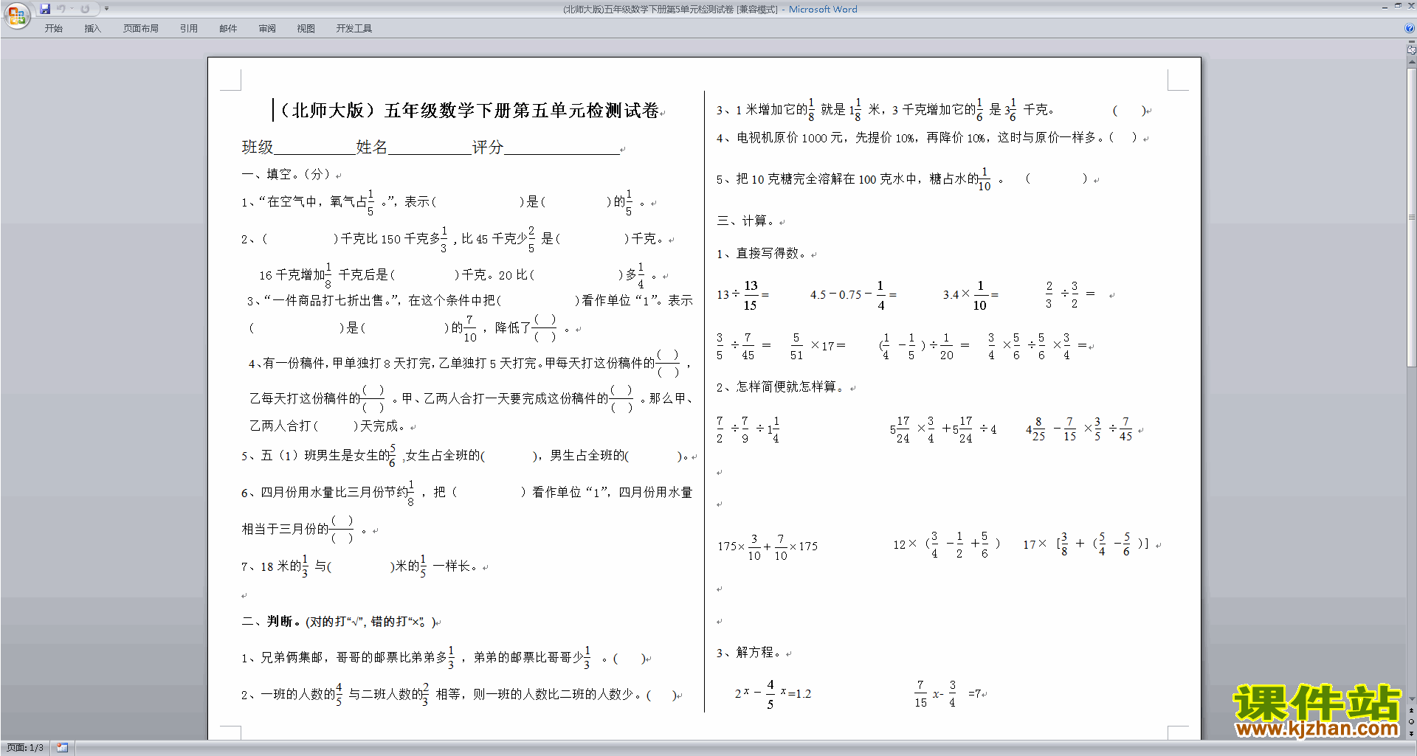The width and height of the screenshot is (1417, 756).
Task: Save the document with the floppy icon
Action: pyautogui.click(x=45, y=9)
